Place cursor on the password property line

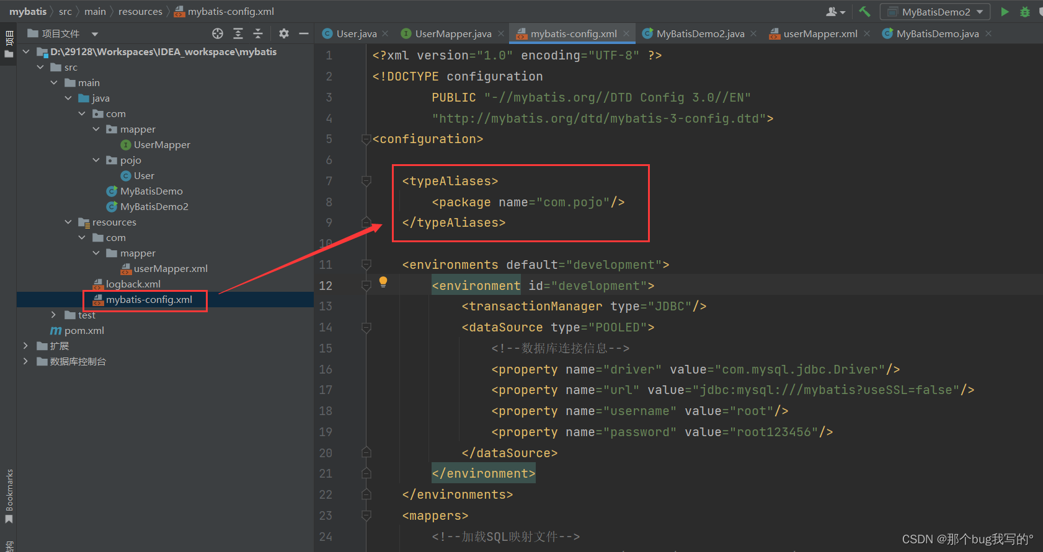click(x=662, y=432)
